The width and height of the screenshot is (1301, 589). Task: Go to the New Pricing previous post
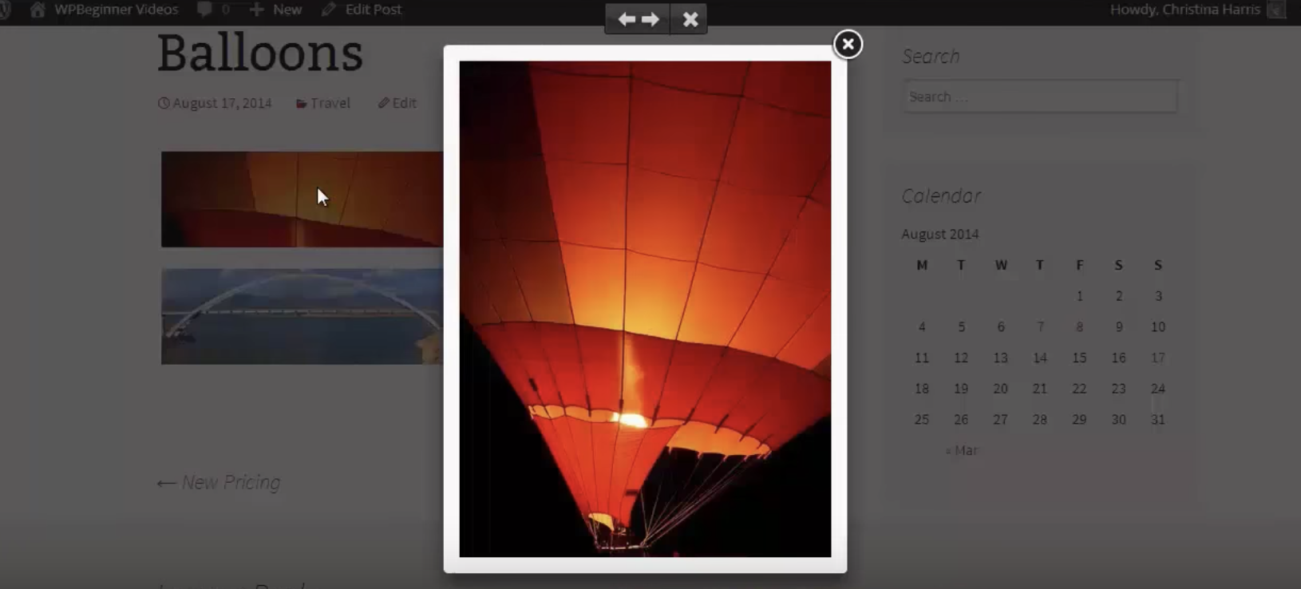coord(219,482)
